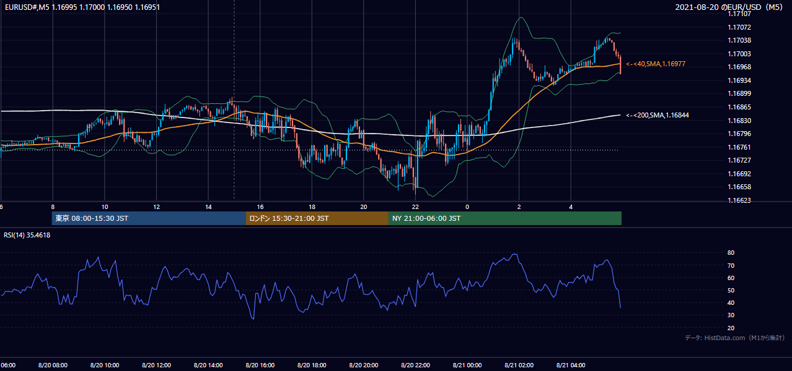The image size is (792, 371).
Task: Click RSI axis level 30
Action: click(731, 315)
